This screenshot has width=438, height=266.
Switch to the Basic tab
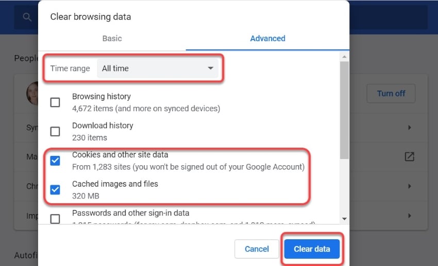click(112, 39)
